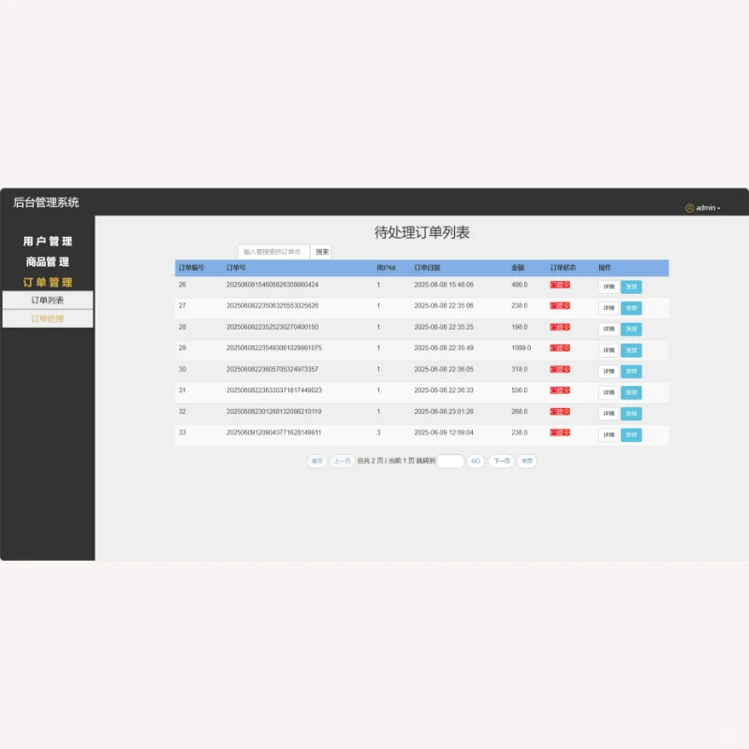Image resolution: width=749 pixels, height=749 pixels.
Task: Open the 订单管理 menu
Action: click(x=47, y=282)
